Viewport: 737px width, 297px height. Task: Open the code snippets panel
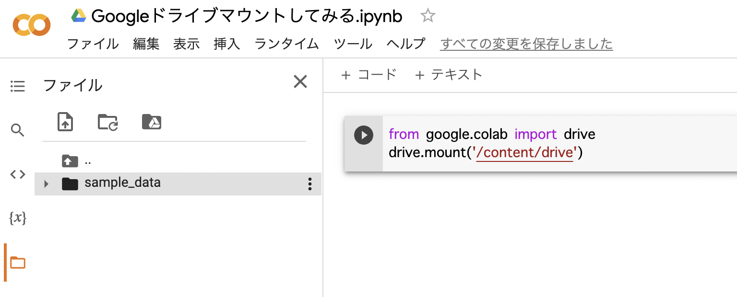[x=18, y=174]
